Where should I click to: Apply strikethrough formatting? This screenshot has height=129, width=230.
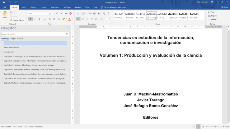point(45,19)
